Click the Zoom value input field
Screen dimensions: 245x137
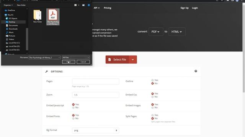point(96,95)
